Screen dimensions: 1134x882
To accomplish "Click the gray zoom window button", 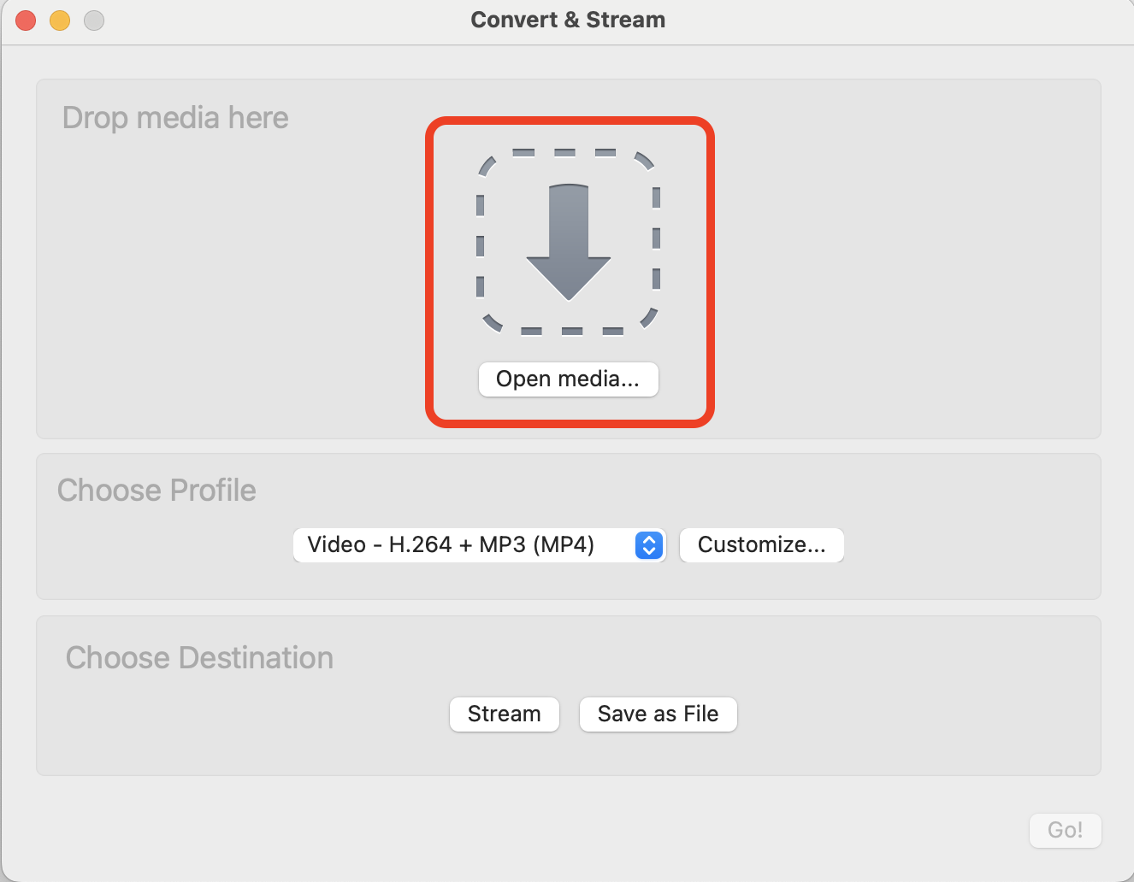I will pos(93,19).
